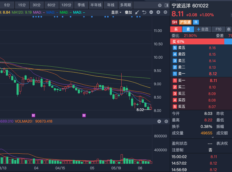The height and width of the screenshot is (172, 232).
Task: Expand quote details chevron below 成交量
Action: tap(212, 137)
